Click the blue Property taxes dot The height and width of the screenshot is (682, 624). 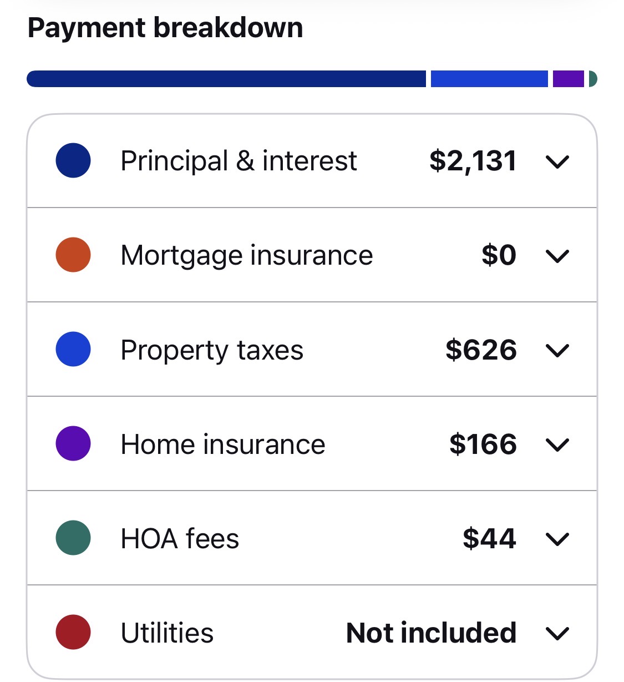(73, 350)
